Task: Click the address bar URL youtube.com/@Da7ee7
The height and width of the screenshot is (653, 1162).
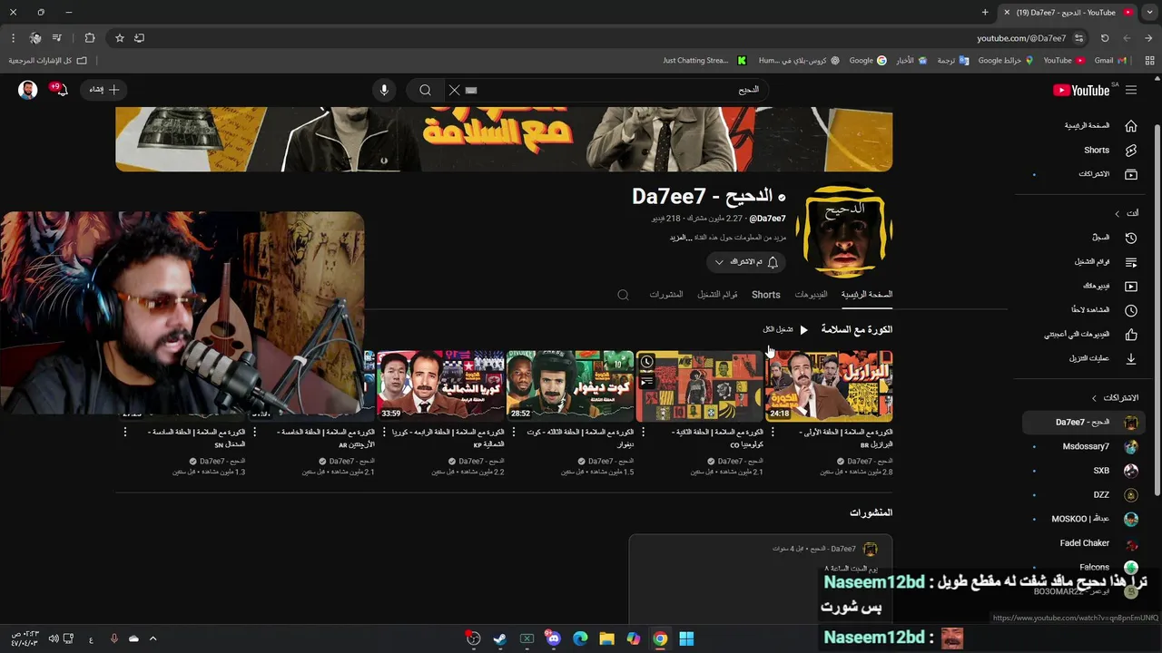Action: click(1021, 38)
